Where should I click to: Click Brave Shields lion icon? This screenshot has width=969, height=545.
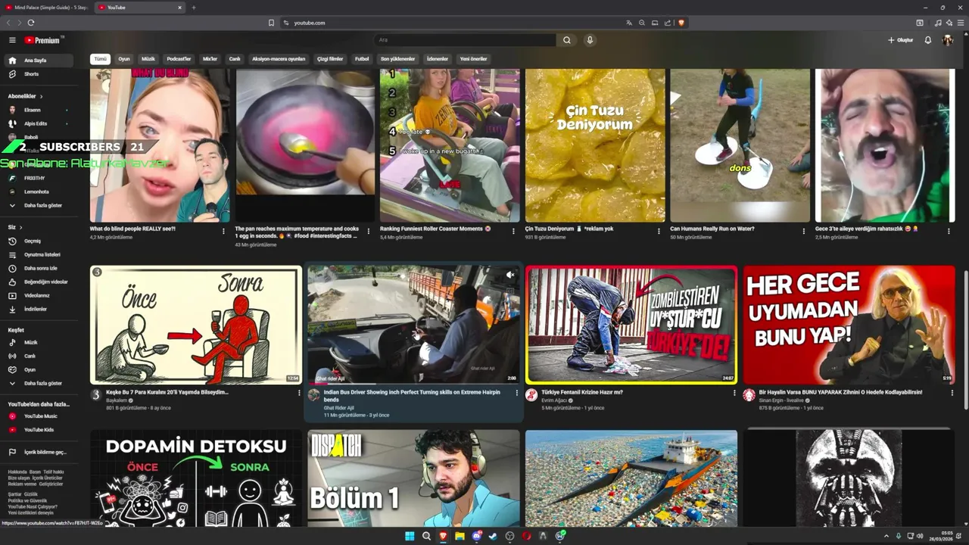(681, 23)
